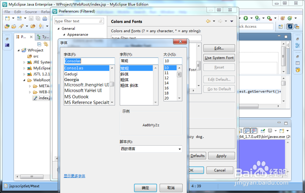The width and height of the screenshot is (305, 193).
Task: Open the Back history dropdown in Preferences
Action: (214, 21)
